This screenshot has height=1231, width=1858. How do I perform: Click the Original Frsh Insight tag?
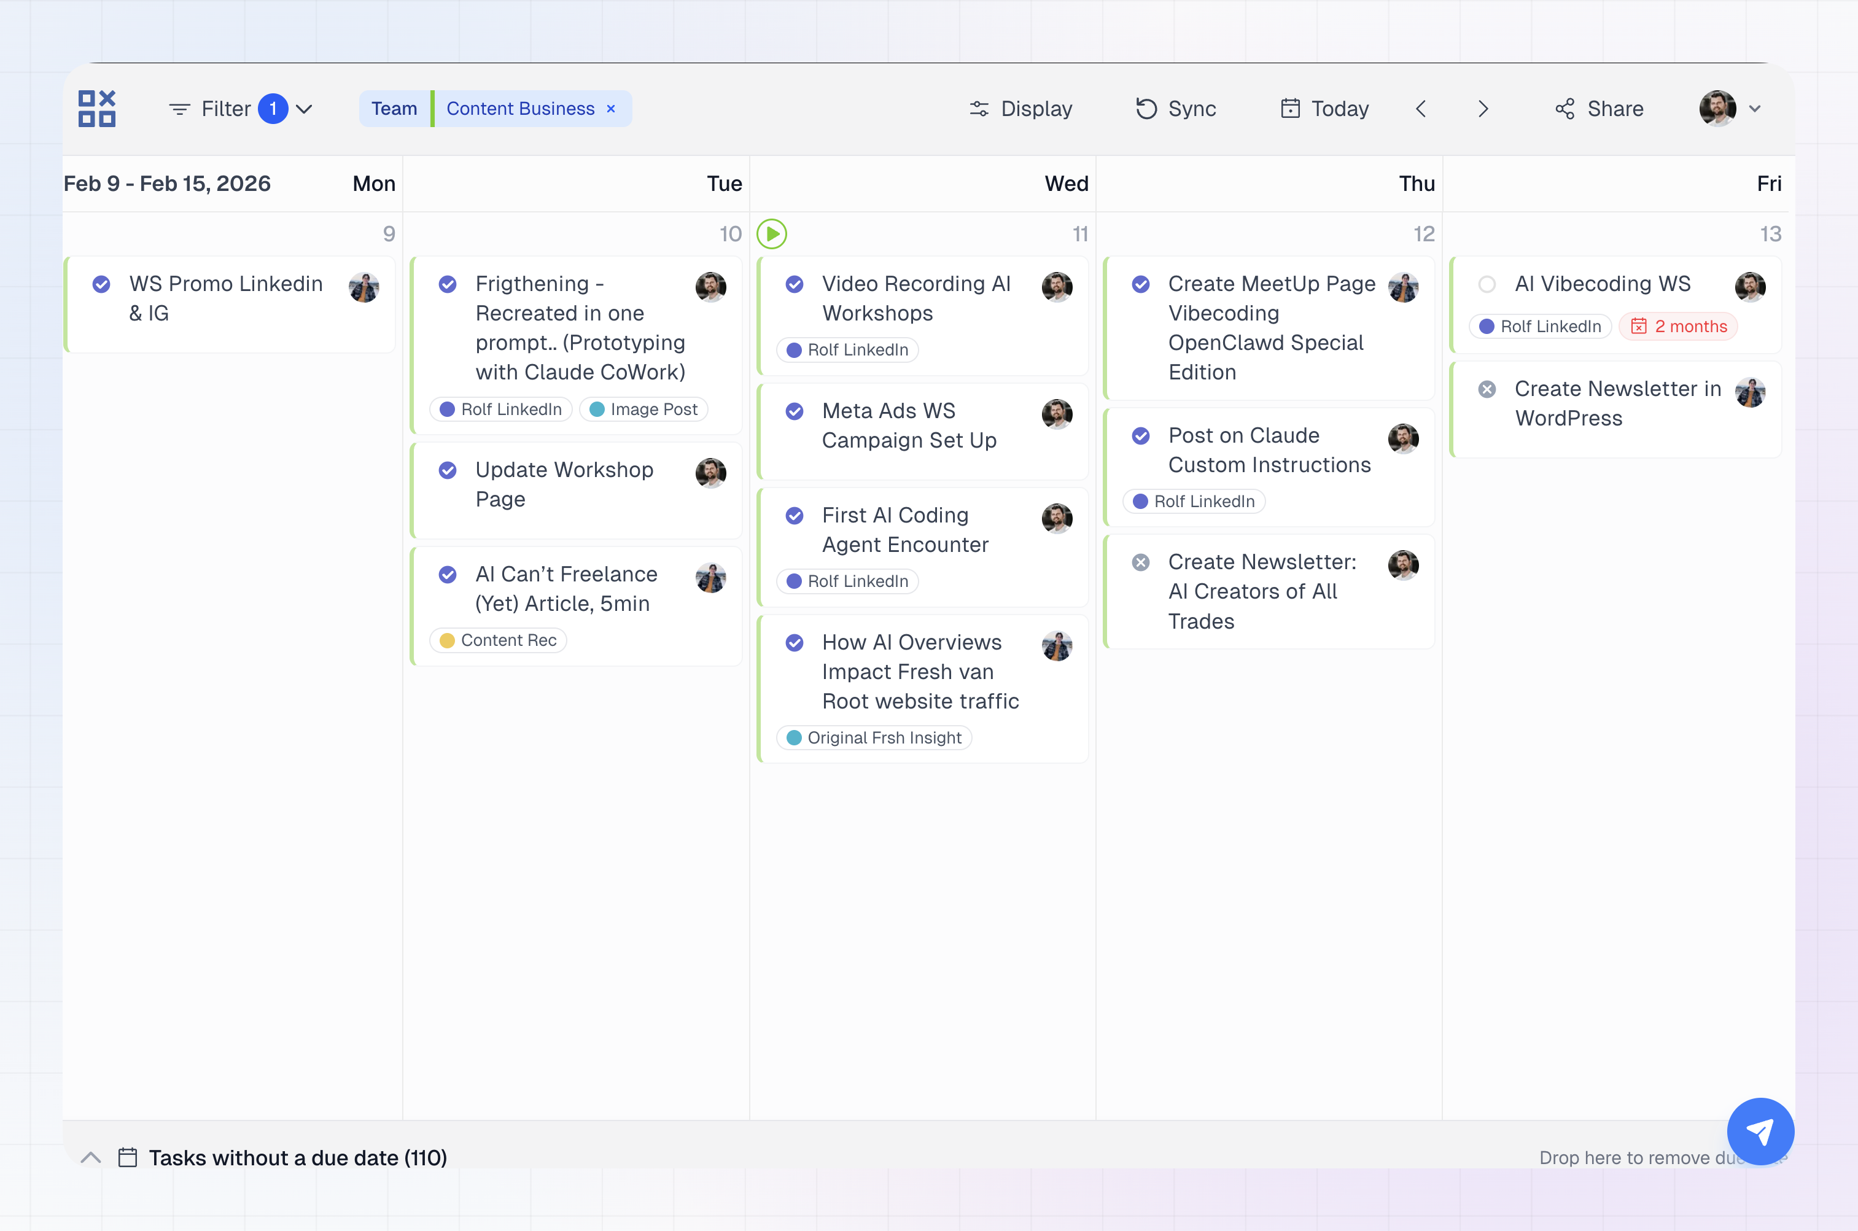(874, 738)
